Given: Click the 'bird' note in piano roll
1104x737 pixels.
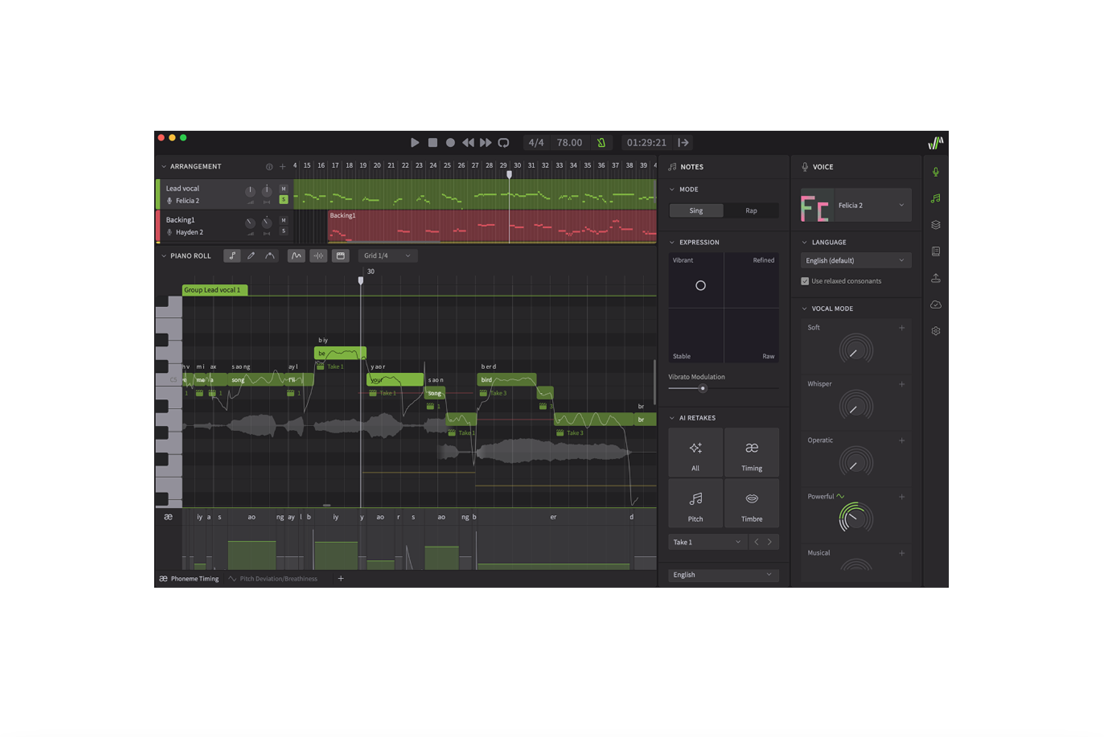Looking at the screenshot, I should (x=506, y=380).
